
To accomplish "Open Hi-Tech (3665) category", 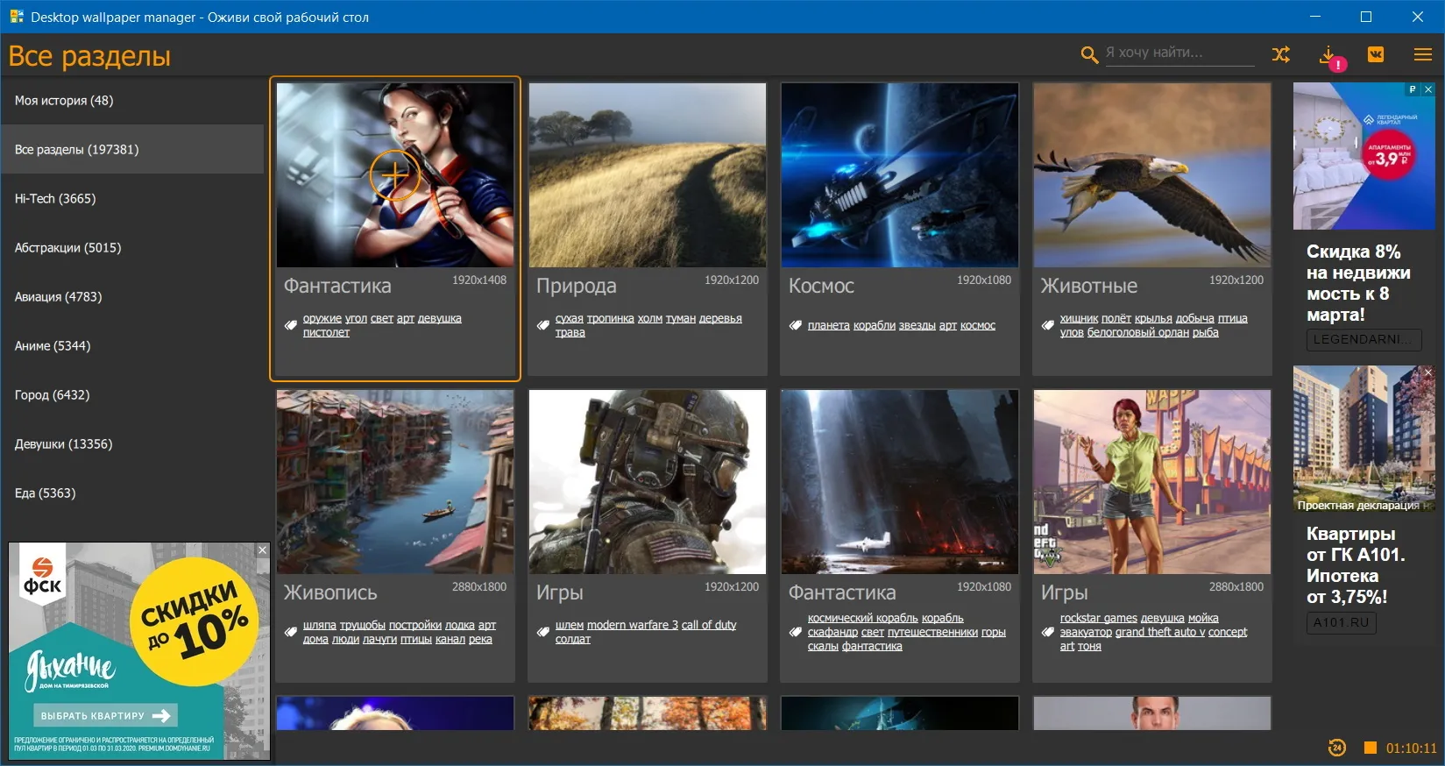I will pyautogui.click(x=132, y=198).
